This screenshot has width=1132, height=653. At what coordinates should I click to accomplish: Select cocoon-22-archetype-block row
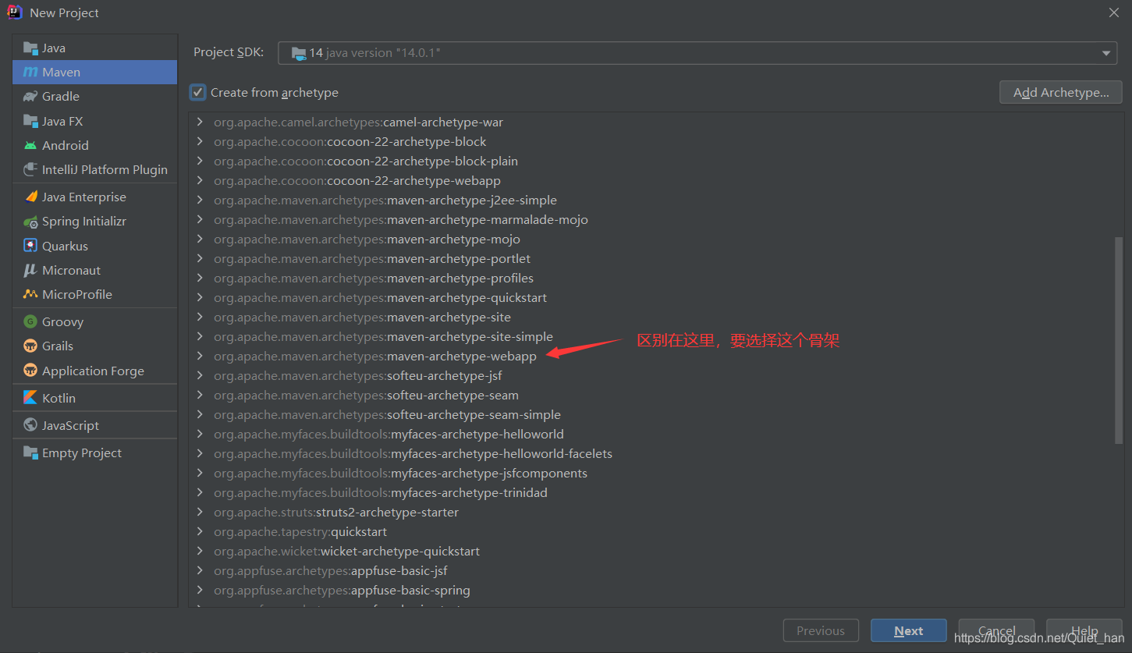coord(655,141)
